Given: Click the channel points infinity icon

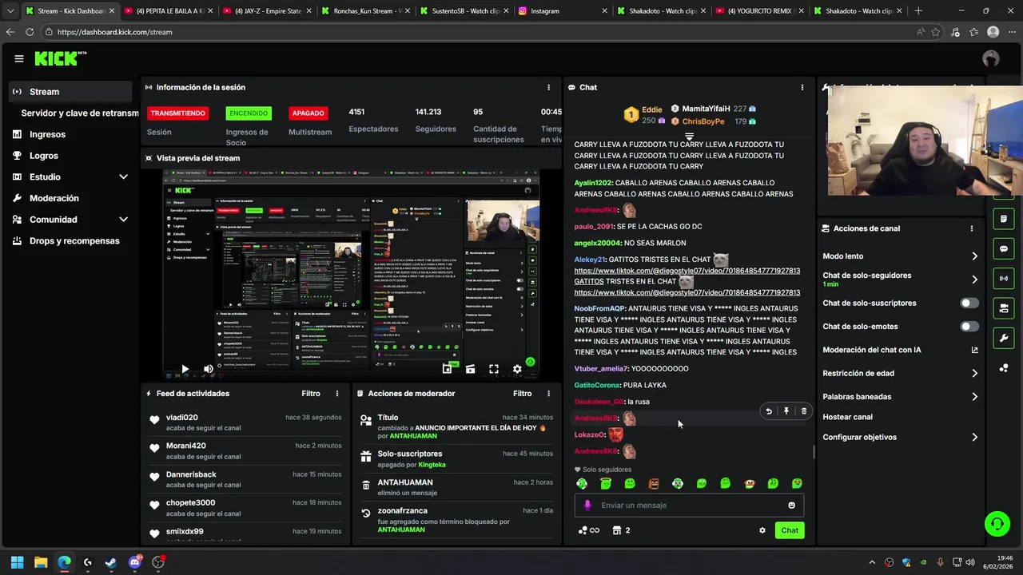Looking at the screenshot, I should 589,530.
